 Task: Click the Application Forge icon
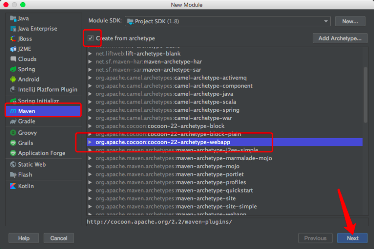(x=13, y=153)
